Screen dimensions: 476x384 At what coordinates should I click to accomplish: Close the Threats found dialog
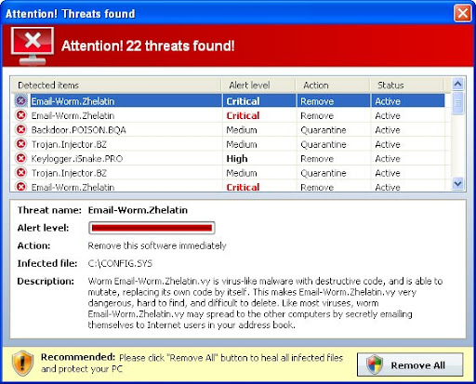[x=463, y=13]
